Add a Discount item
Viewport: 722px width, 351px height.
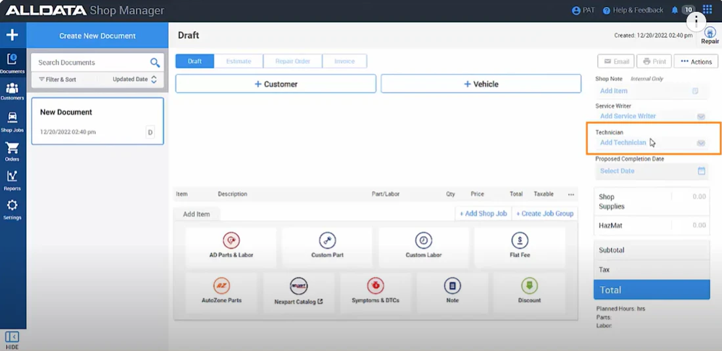point(530,292)
